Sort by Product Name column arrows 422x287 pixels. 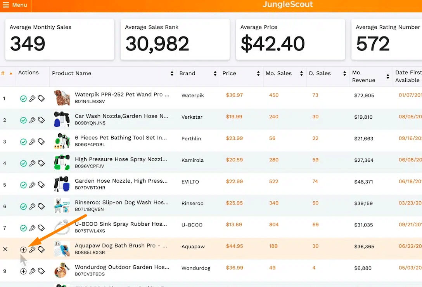point(172,74)
